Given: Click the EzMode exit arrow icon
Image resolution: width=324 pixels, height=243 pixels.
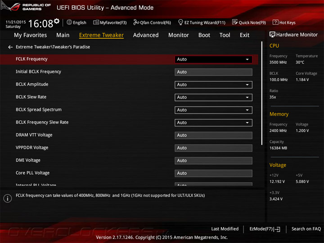Looking at the screenshot, I should pos(277,229).
